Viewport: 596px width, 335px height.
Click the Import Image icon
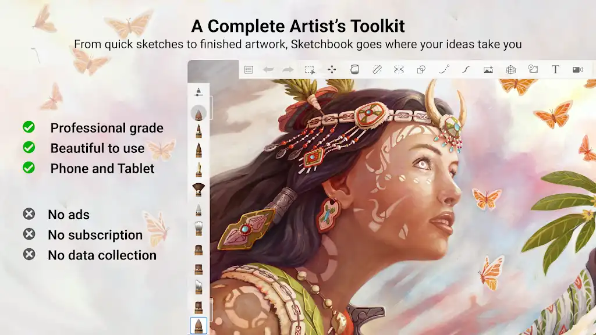(488, 70)
